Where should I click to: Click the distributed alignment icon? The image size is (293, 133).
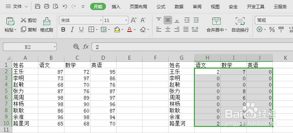195,29
